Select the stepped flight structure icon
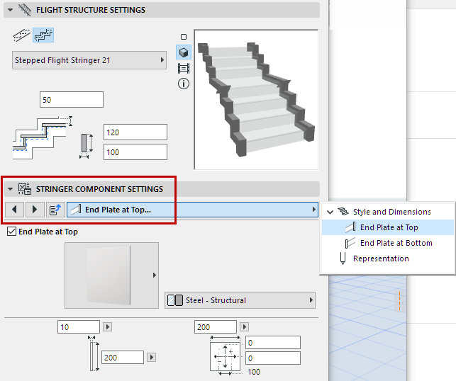456x381 pixels. [43, 35]
